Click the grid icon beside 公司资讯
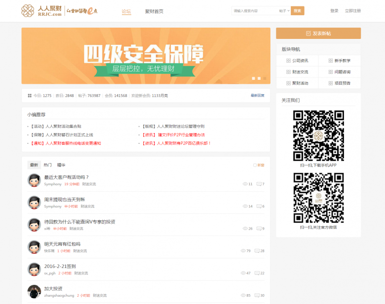 pyautogui.click(x=288, y=61)
